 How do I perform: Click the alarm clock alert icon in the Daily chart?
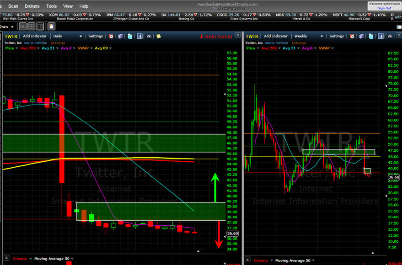tap(111, 36)
